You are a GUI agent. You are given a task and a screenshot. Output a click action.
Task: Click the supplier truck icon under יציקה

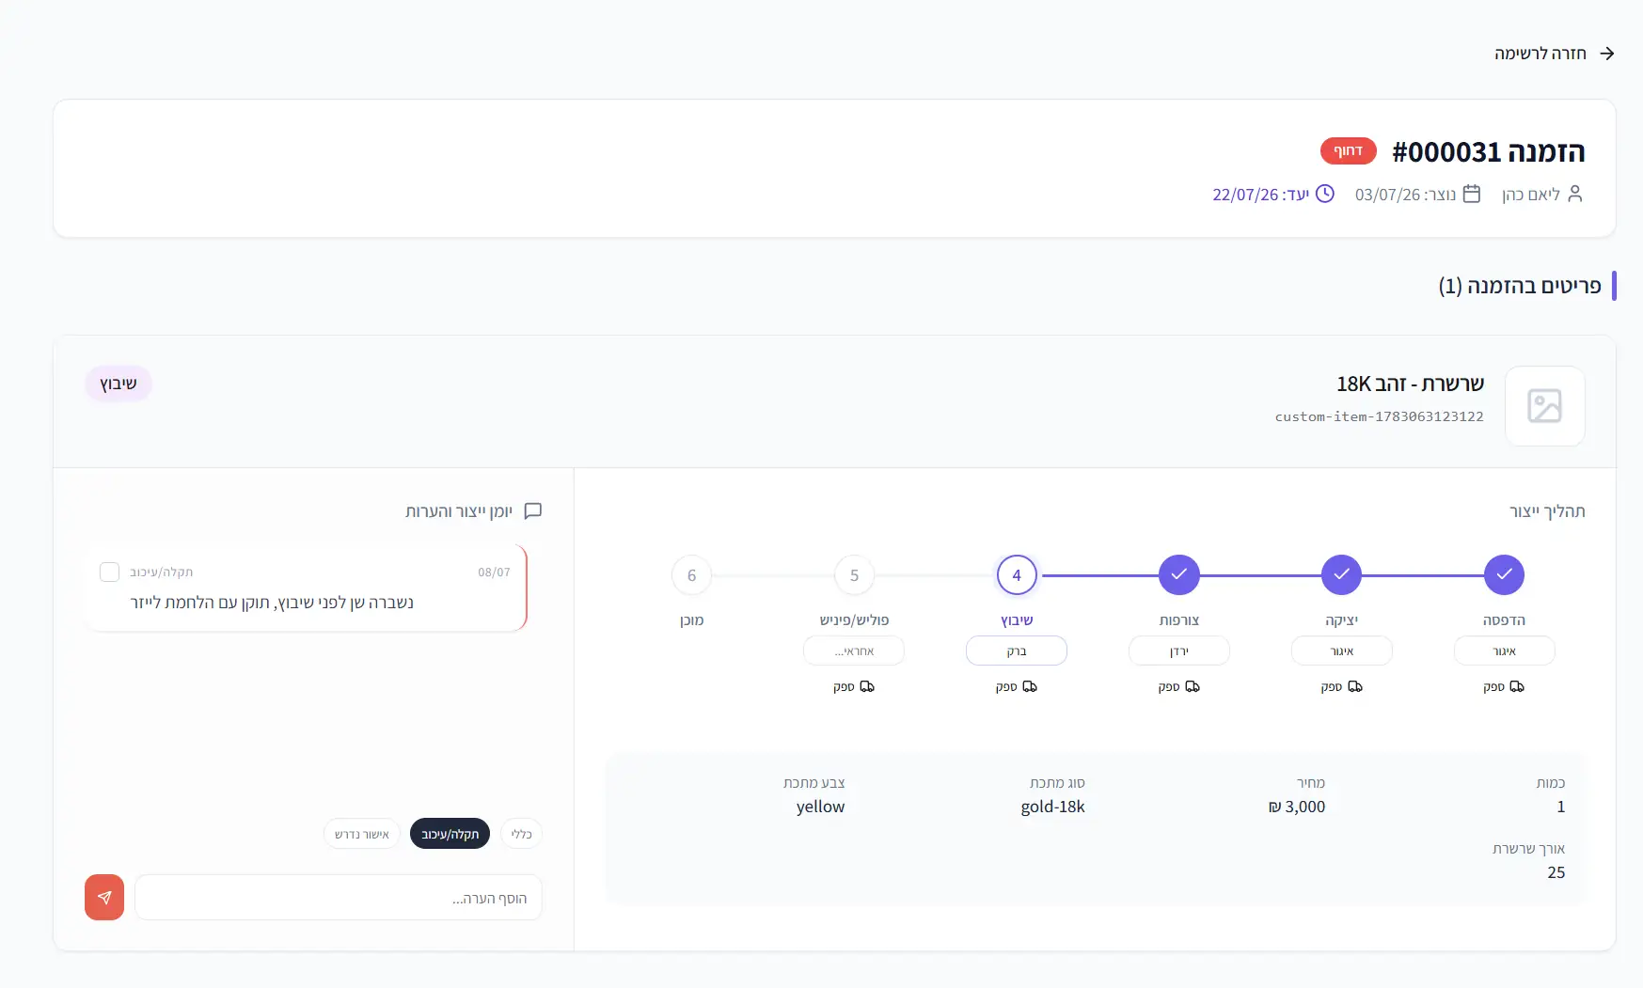pos(1354,687)
